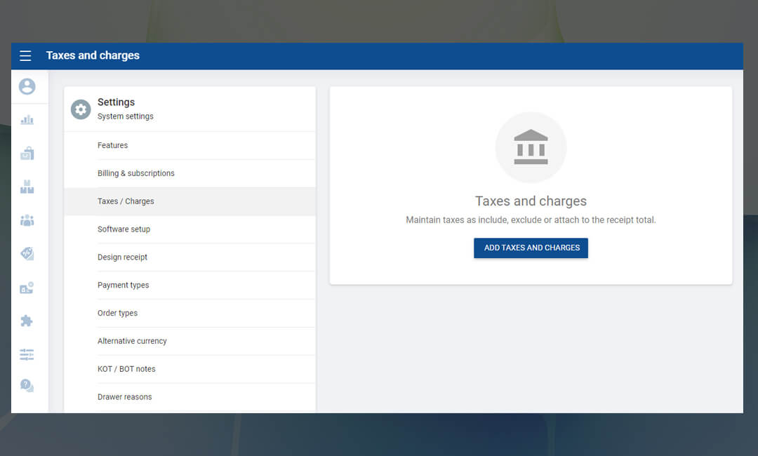This screenshot has width=758, height=456.
Task: Open the discount tag icon
Action: [27, 254]
